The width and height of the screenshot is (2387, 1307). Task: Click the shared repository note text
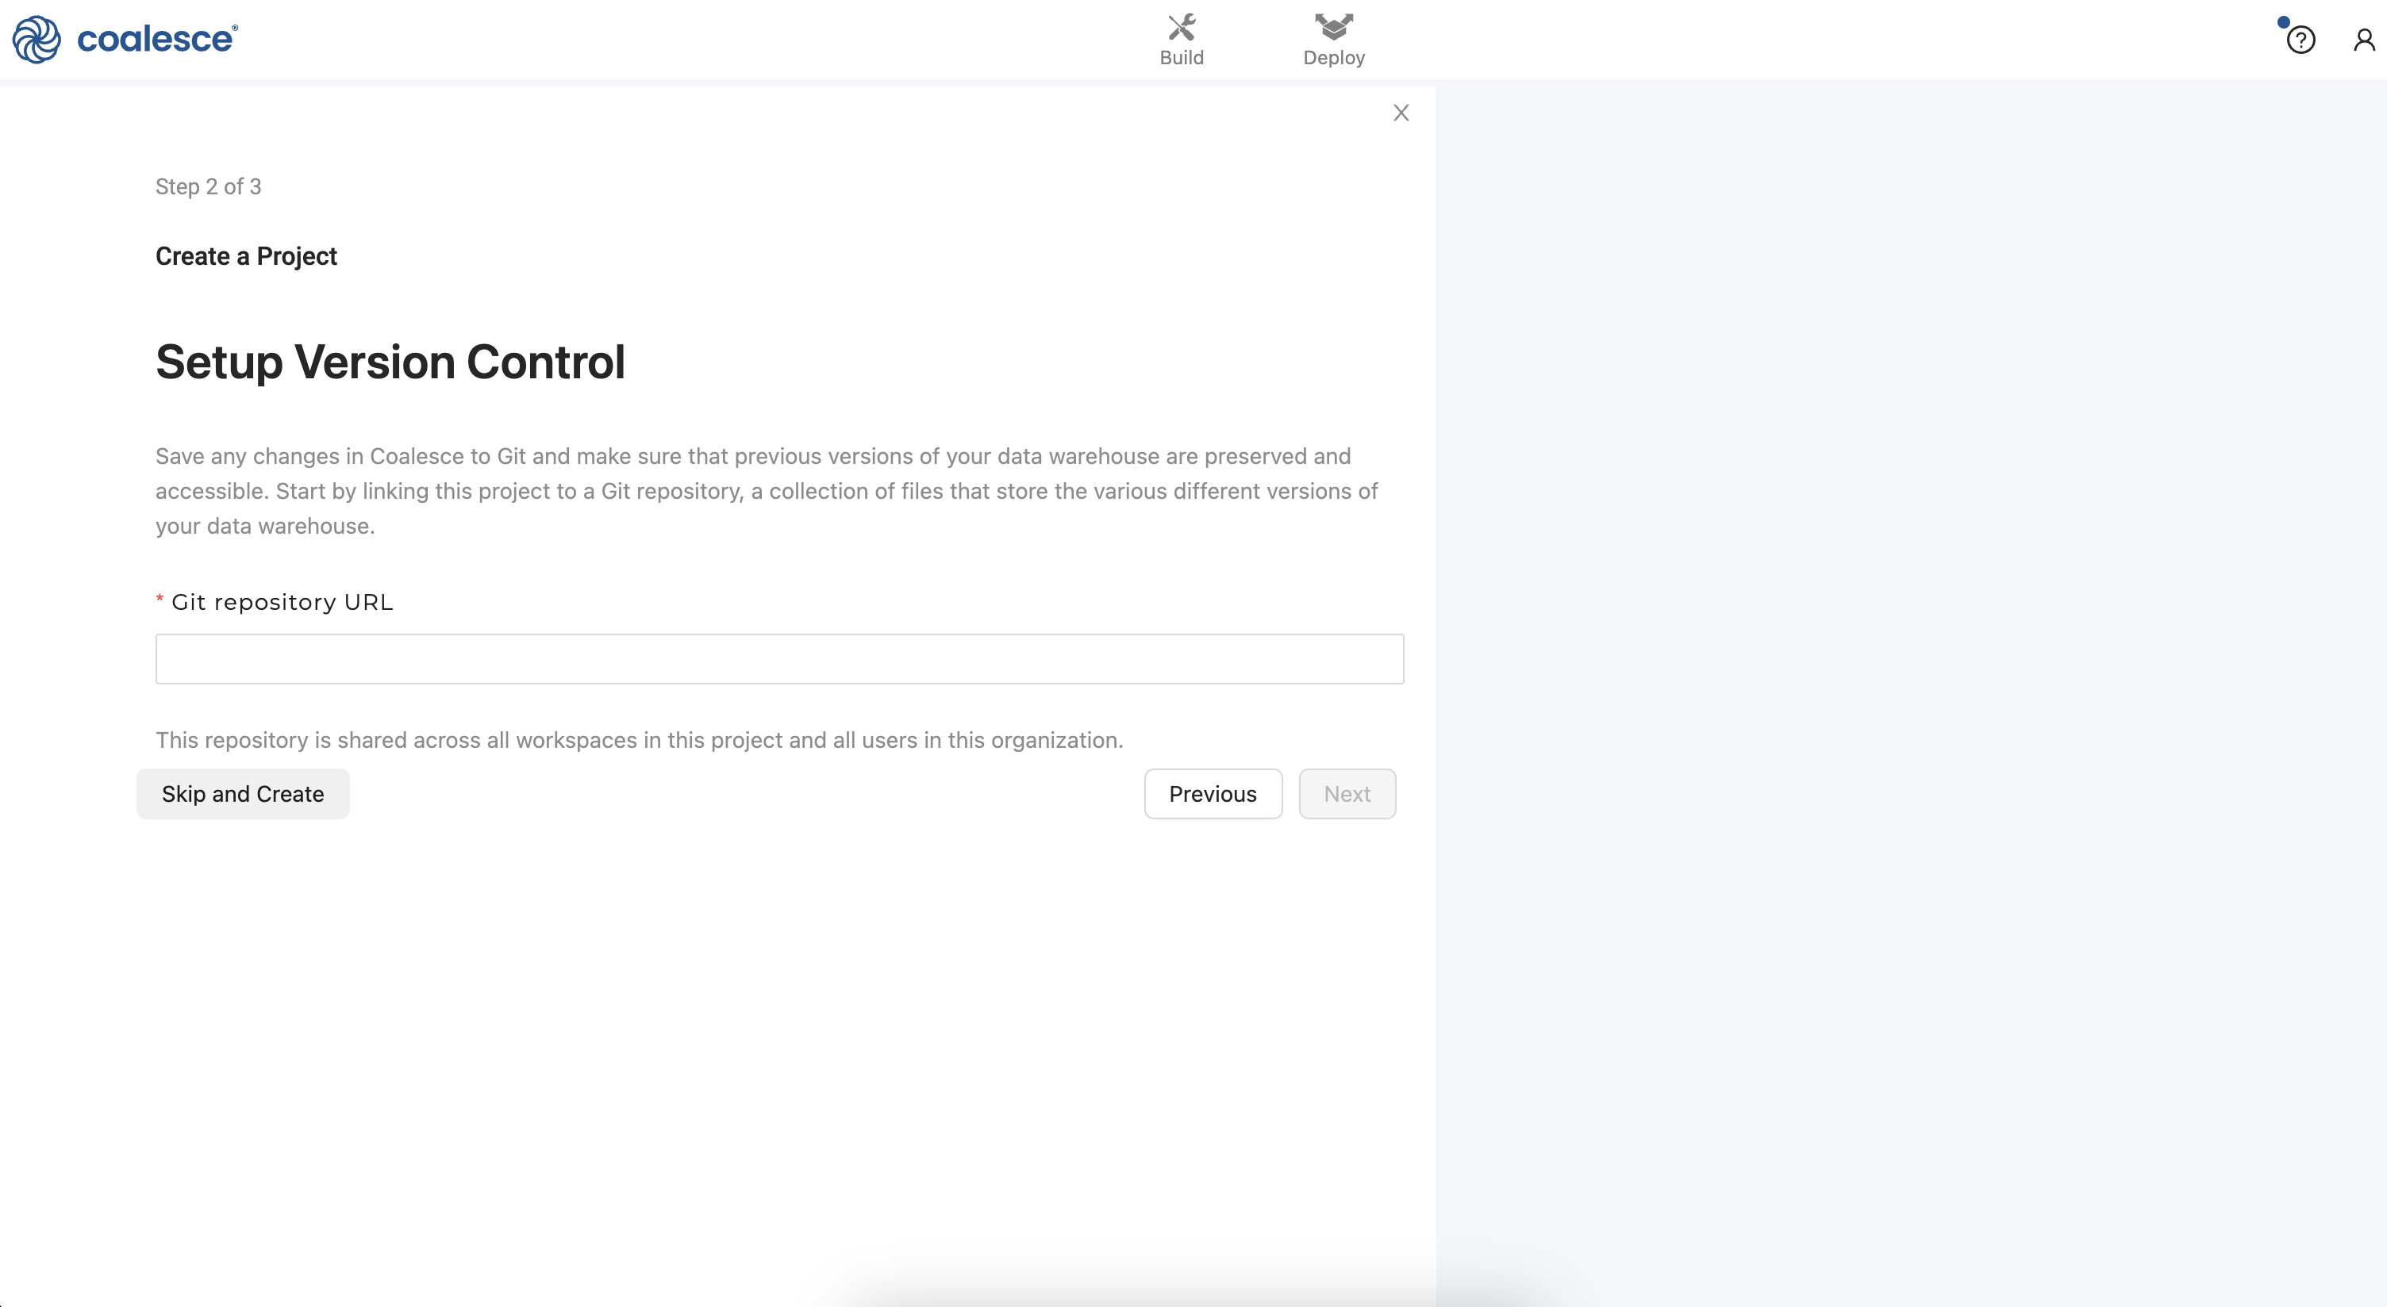(639, 740)
